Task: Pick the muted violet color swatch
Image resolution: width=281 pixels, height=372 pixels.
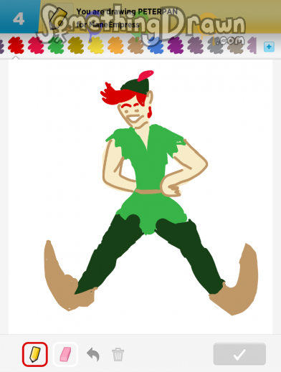Action: [x=196, y=45]
